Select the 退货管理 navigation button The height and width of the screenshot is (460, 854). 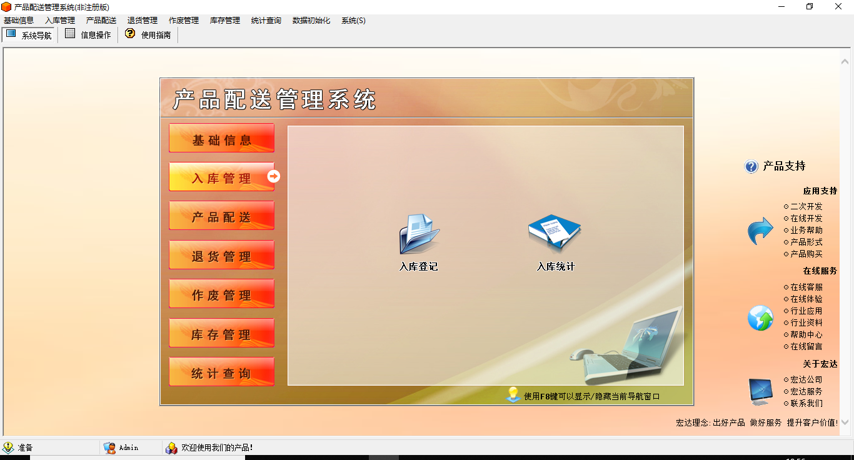pos(221,255)
